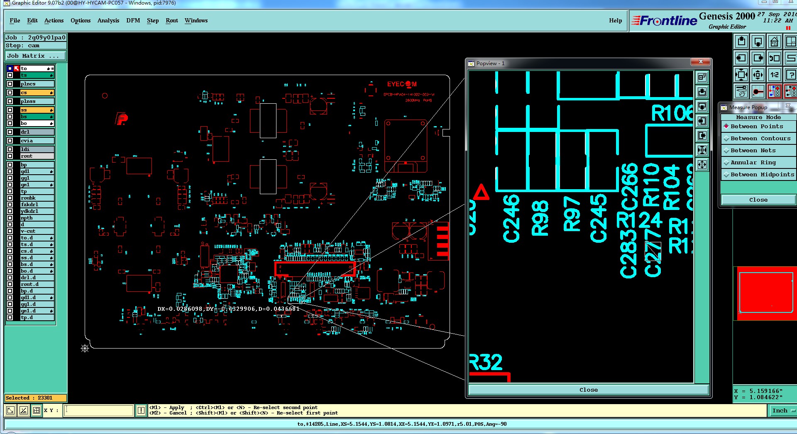Select Annular Ring measure mode

coord(758,162)
